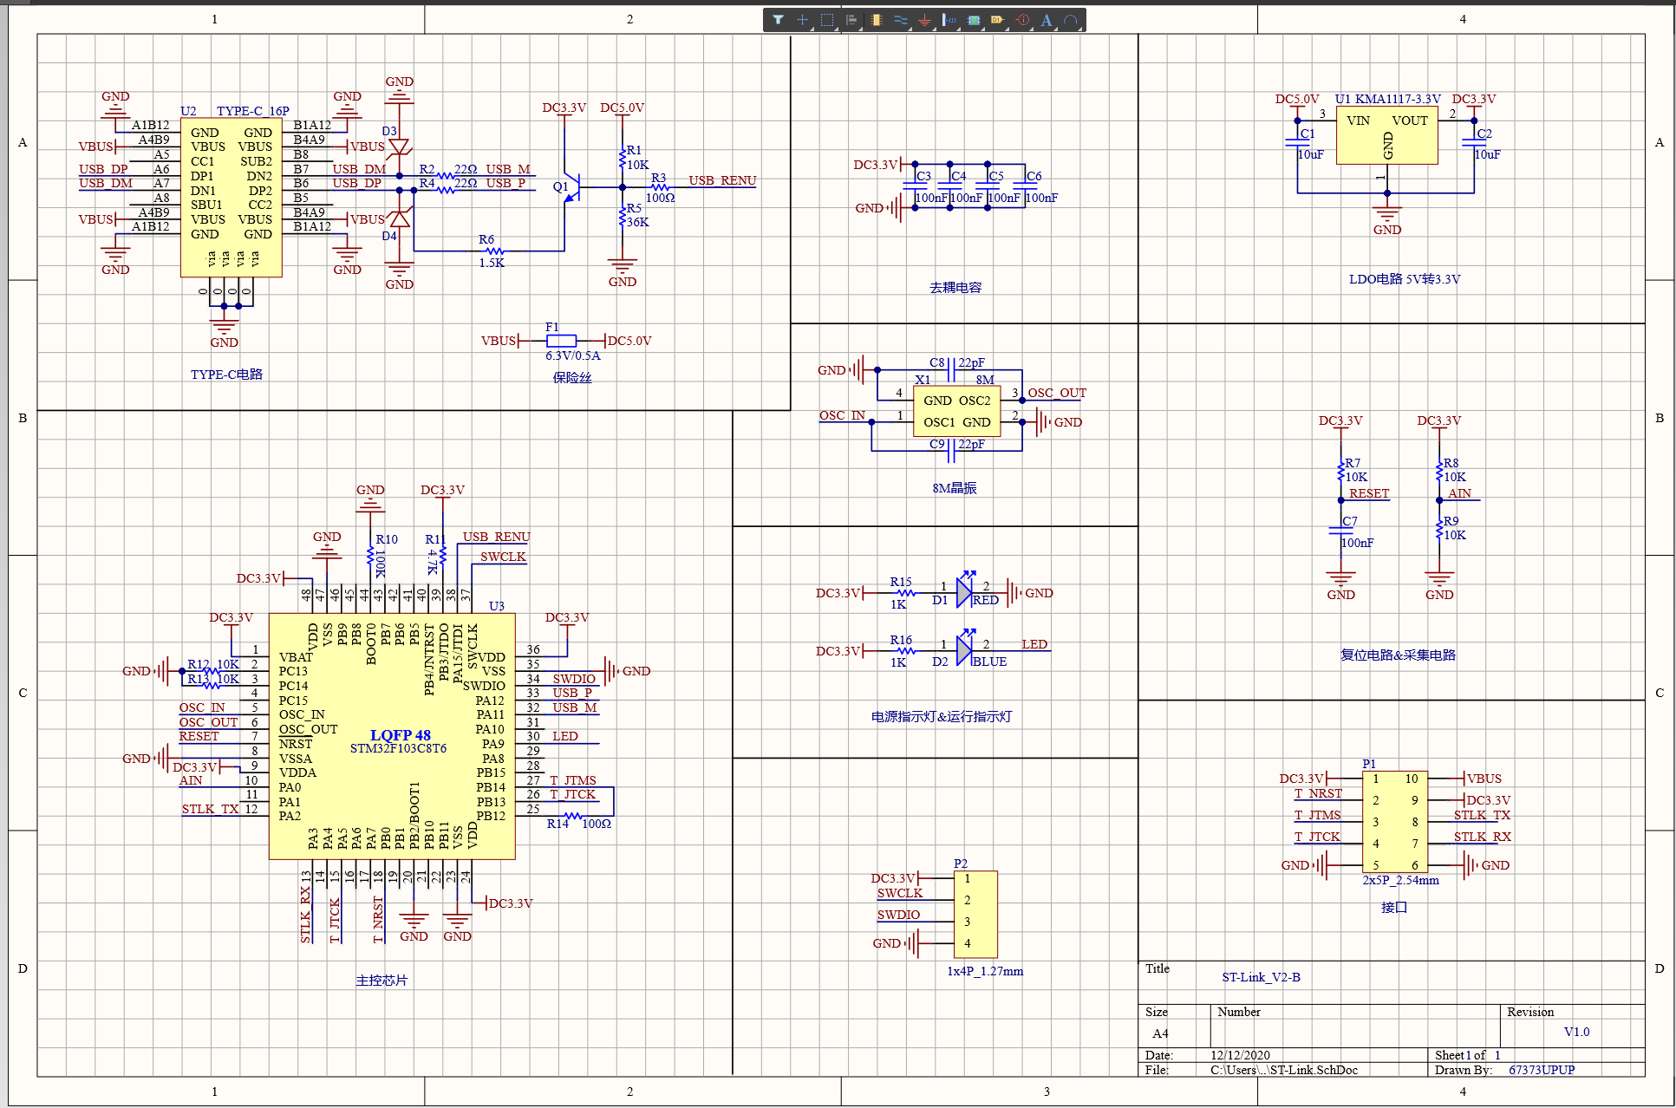Select the Text String A tool
The height and width of the screenshot is (1108, 1676).
tap(1047, 20)
